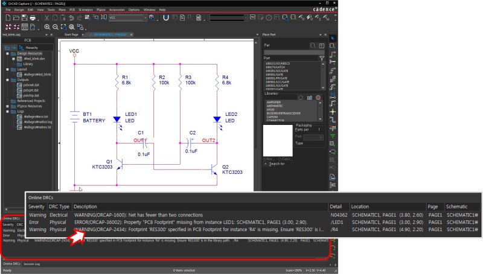Create a new document from the toolbar

[x=8, y=18]
